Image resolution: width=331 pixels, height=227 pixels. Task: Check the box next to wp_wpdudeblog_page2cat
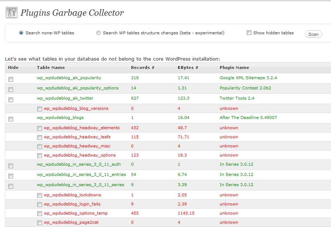pos(39,223)
